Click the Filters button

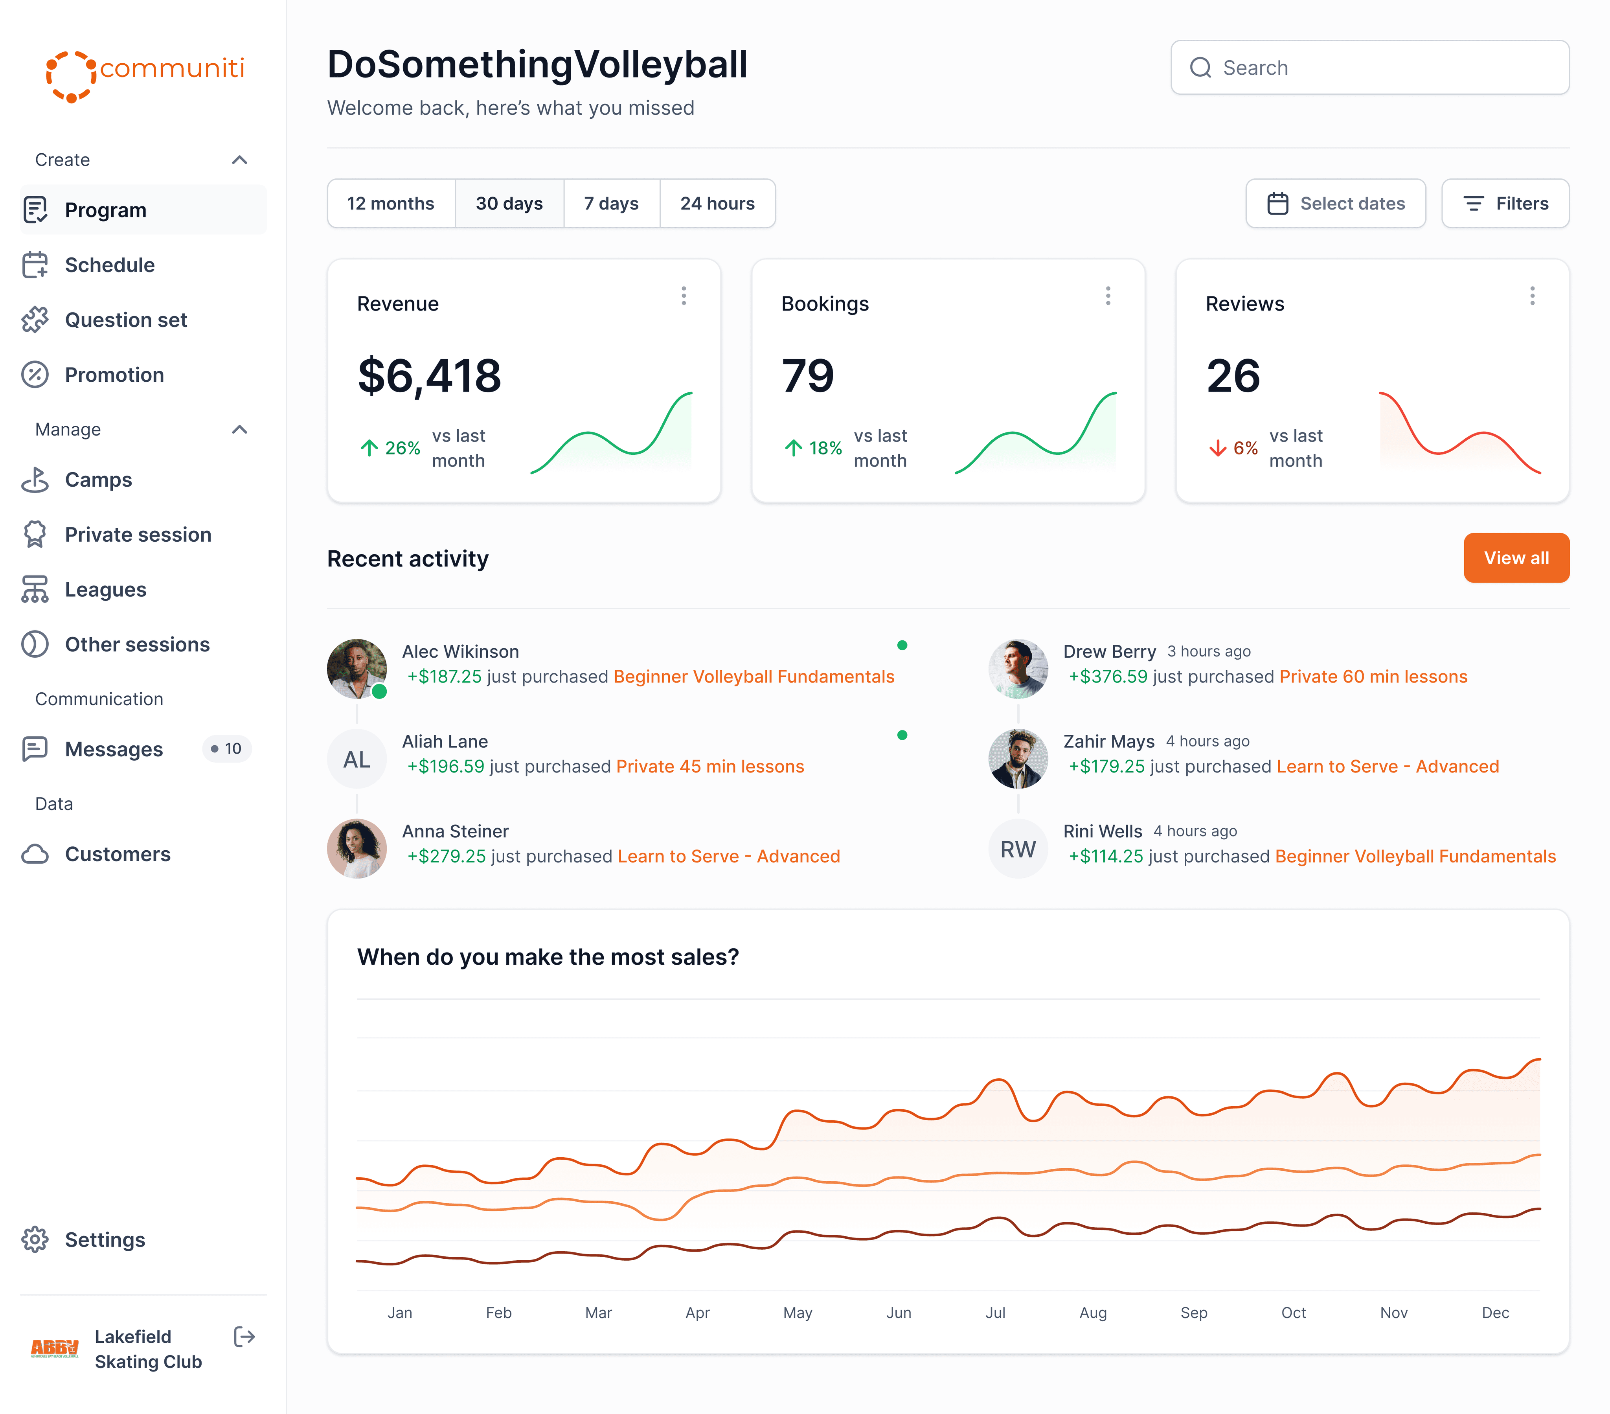1505,204
